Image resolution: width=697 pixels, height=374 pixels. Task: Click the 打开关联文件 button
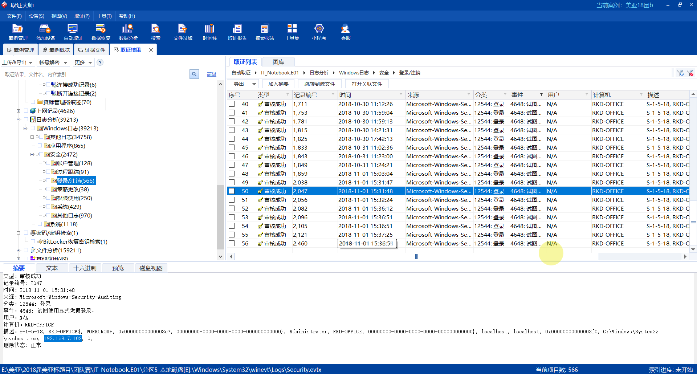367,84
